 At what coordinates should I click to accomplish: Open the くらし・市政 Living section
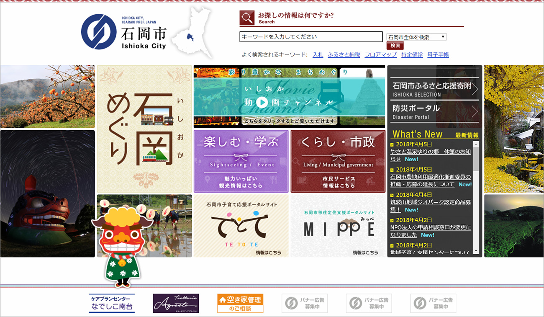click(338, 161)
